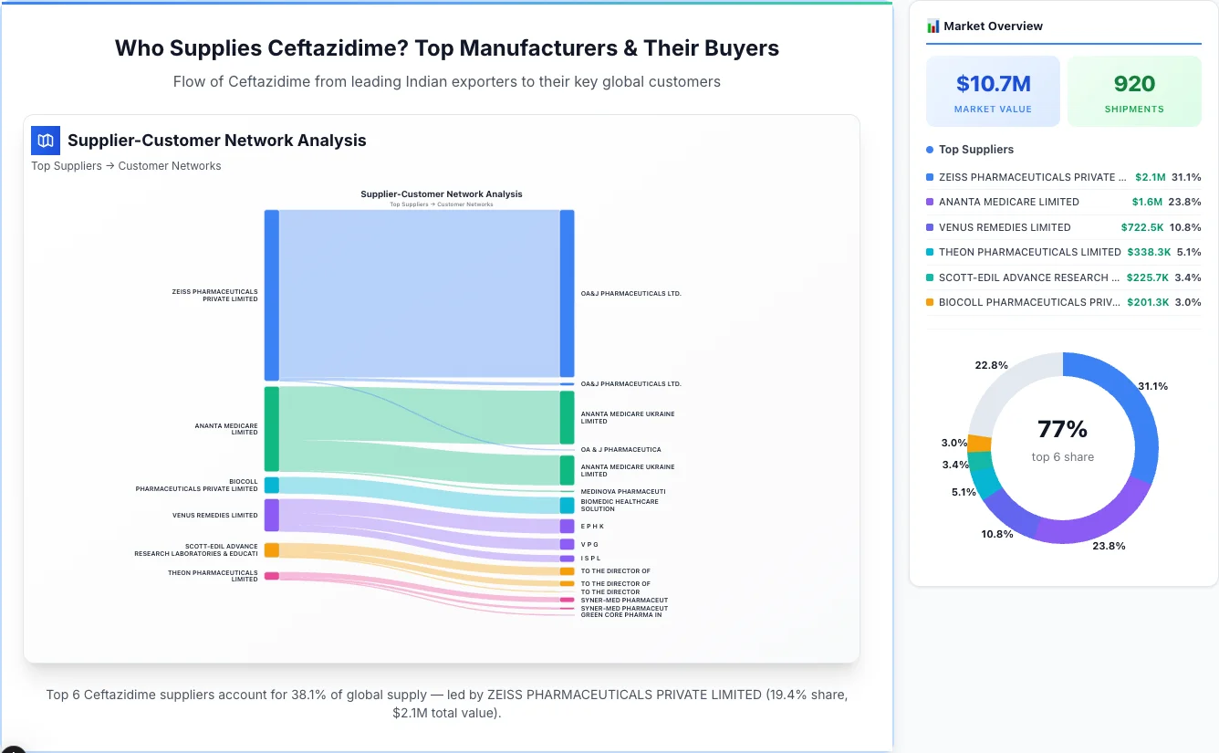Select the OA&J PHARMACEUTICALS LTD. node on the right
Viewport: 1219px width, 753px height.
tap(567, 294)
